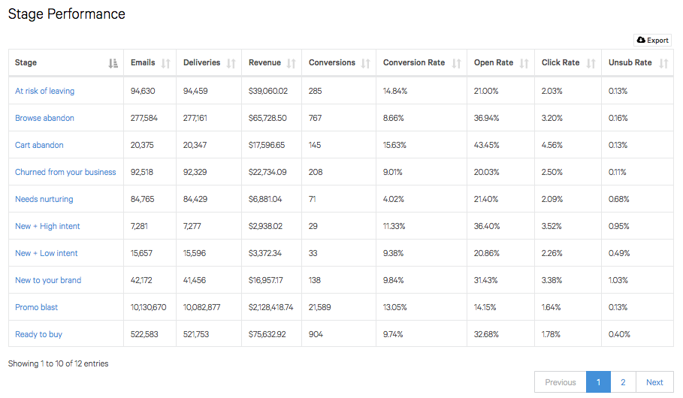Click Revenue column sort arrows
The width and height of the screenshot is (683, 398).
pyautogui.click(x=291, y=64)
